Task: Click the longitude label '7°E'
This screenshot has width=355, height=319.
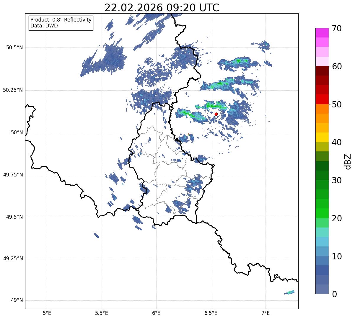Action: click(x=266, y=313)
